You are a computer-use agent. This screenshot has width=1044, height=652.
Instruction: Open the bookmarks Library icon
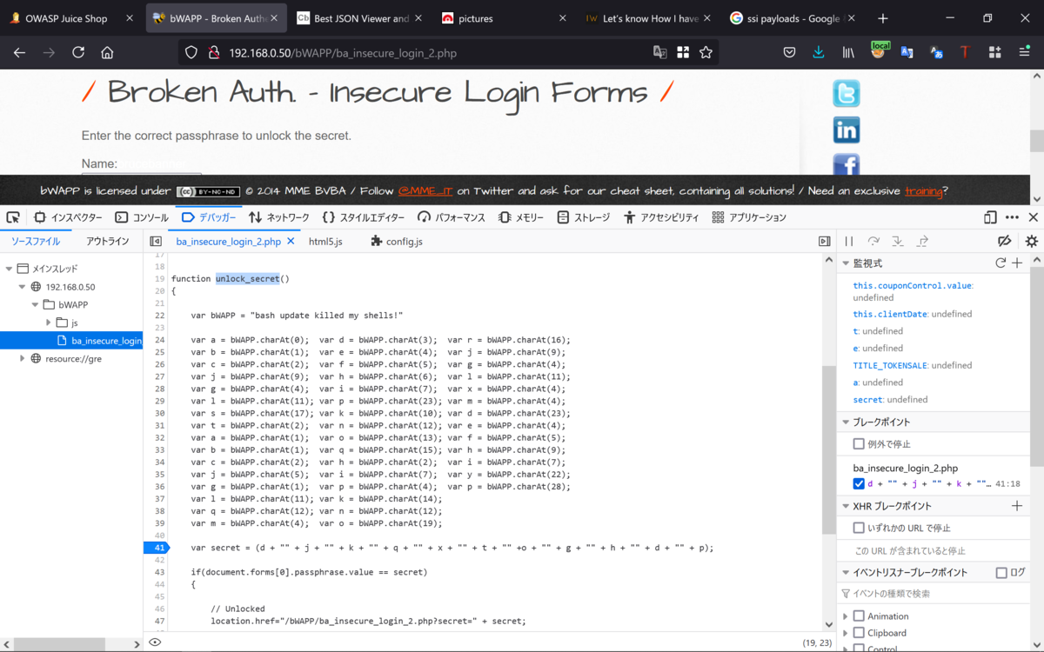847,52
